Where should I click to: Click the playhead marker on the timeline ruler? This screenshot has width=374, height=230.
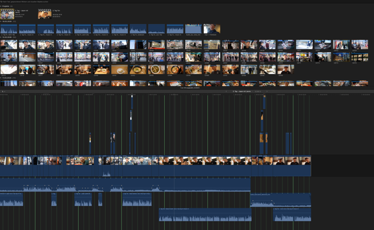coord(174,95)
